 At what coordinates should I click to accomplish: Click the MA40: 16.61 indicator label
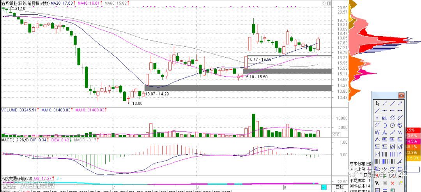(88, 3)
